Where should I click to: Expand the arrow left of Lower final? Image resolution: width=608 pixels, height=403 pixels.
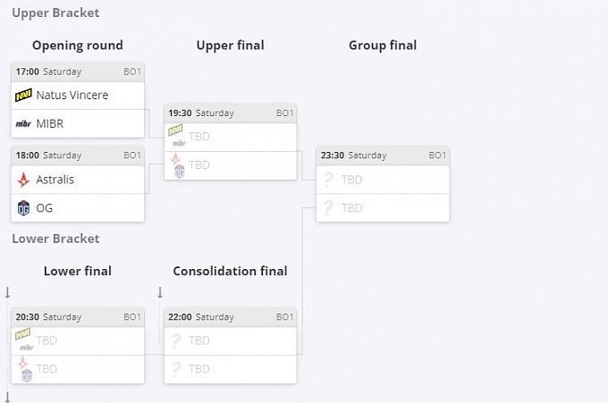[7, 292]
